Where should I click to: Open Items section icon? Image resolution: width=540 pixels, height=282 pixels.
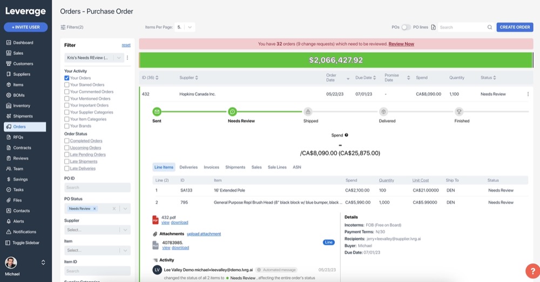coord(9,85)
